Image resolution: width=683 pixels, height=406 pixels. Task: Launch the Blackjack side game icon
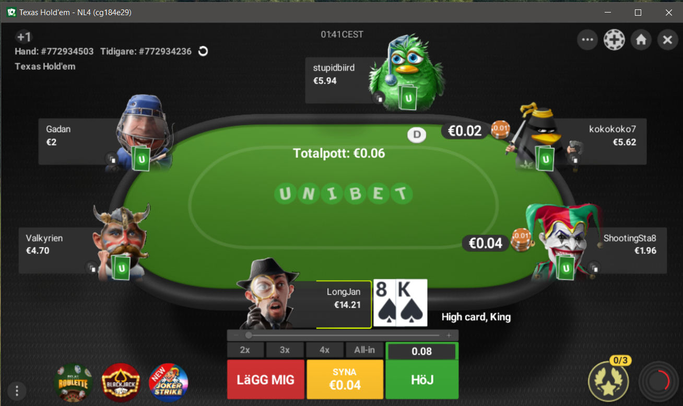point(121,382)
